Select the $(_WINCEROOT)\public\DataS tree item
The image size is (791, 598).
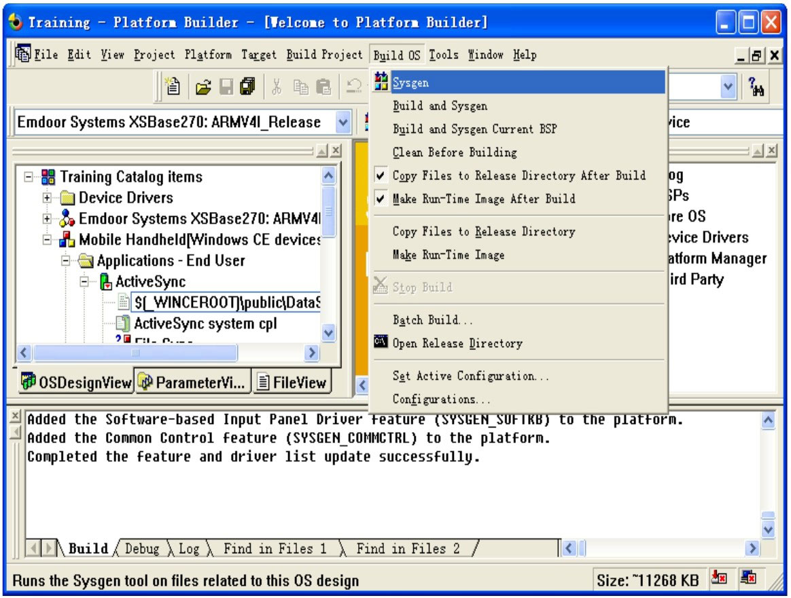click(226, 302)
